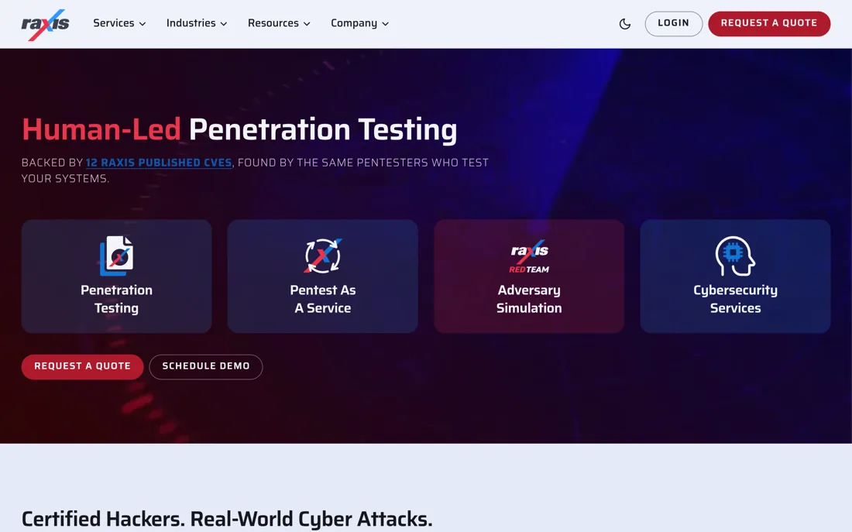
Task: Click Pentest As A Service cycle icon
Action: pyautogui.click(x=323, y=256)
